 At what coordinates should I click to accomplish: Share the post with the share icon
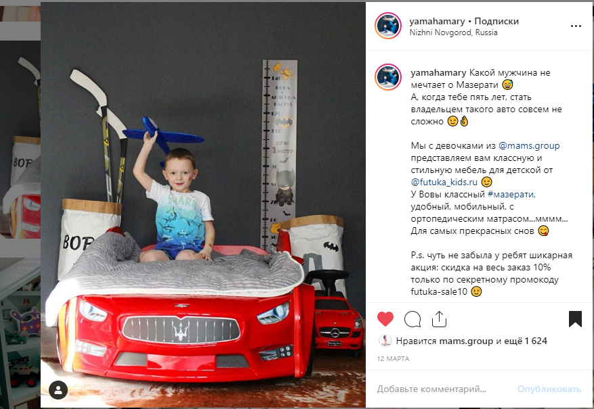pyautogui.click(x=439, y=319)
